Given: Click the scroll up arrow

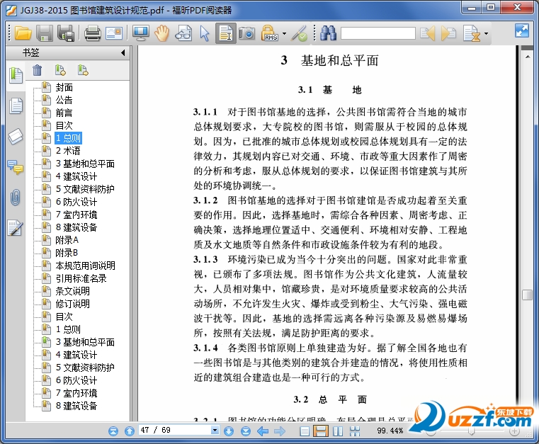Looking at the screenshot, I should 528,57.
